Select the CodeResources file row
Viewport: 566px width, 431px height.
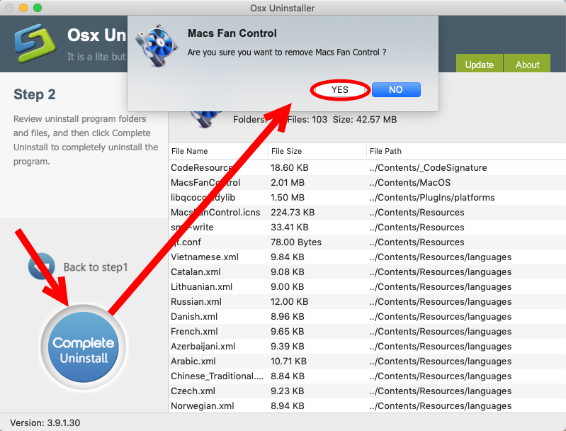click(367, 167)
